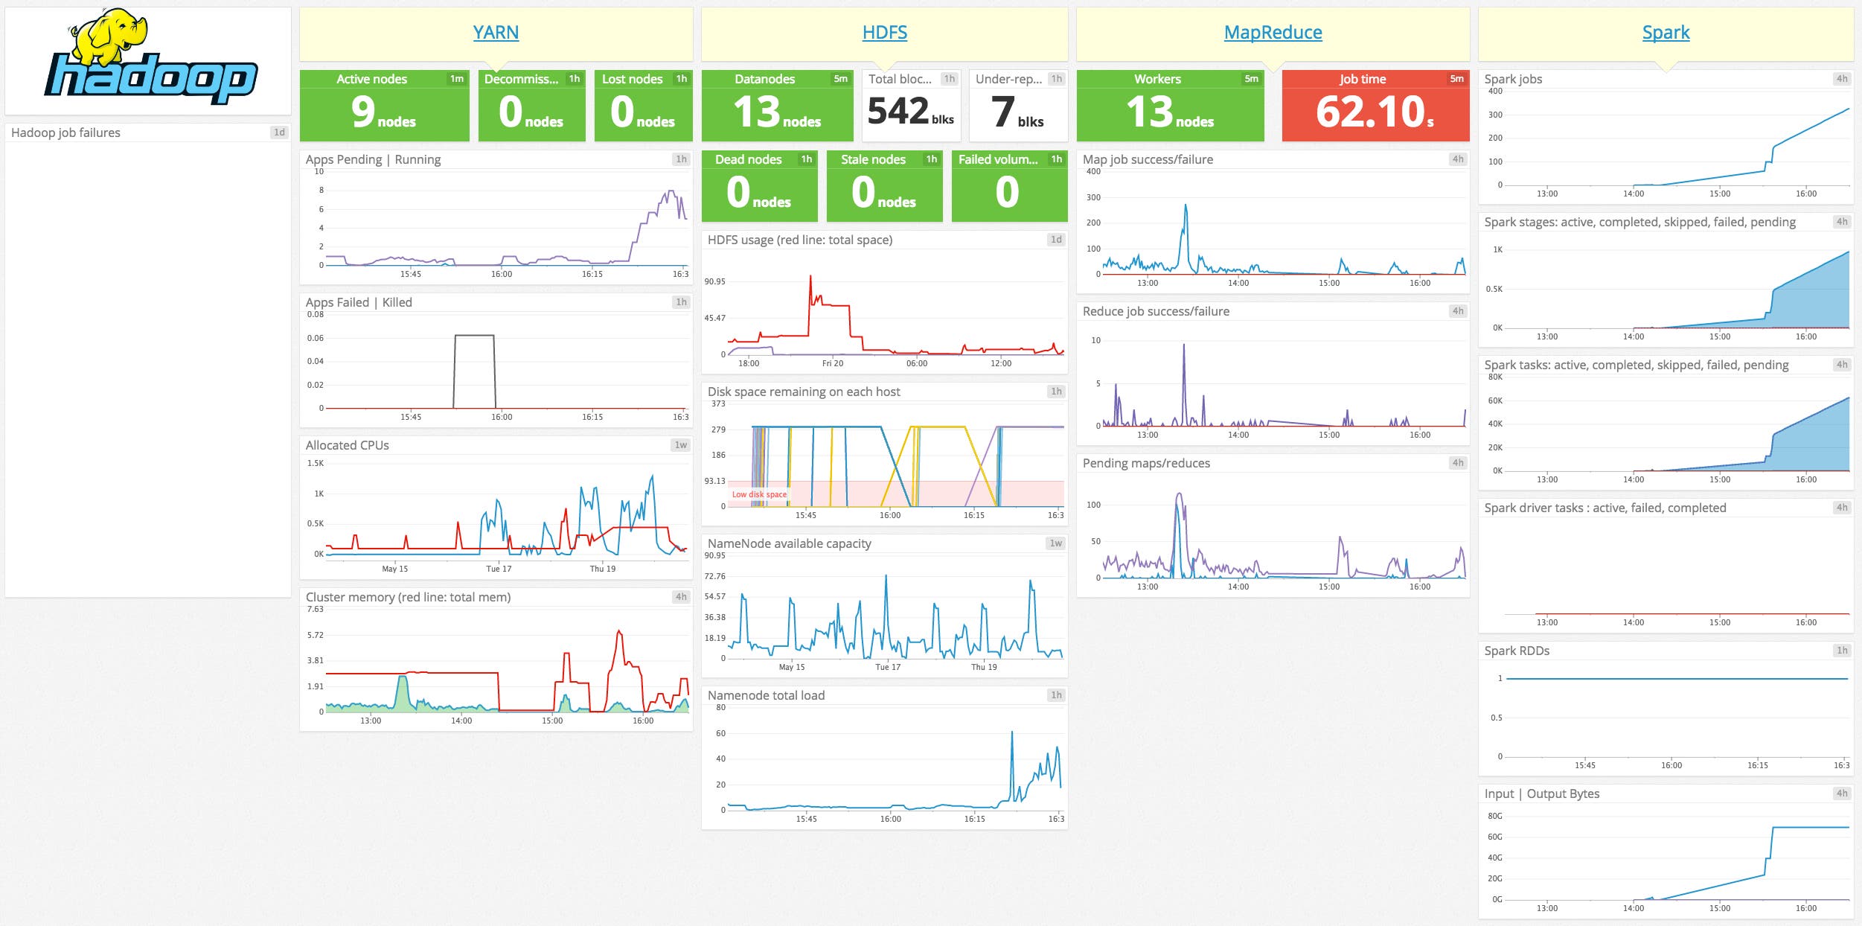Open the HDFS section link
The image size is (1862, 926).
pyautogui.click(x=884, y=32)
